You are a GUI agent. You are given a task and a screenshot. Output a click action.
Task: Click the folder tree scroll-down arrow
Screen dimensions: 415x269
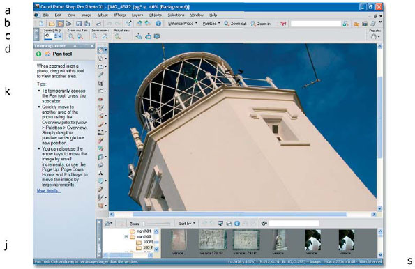156,249
